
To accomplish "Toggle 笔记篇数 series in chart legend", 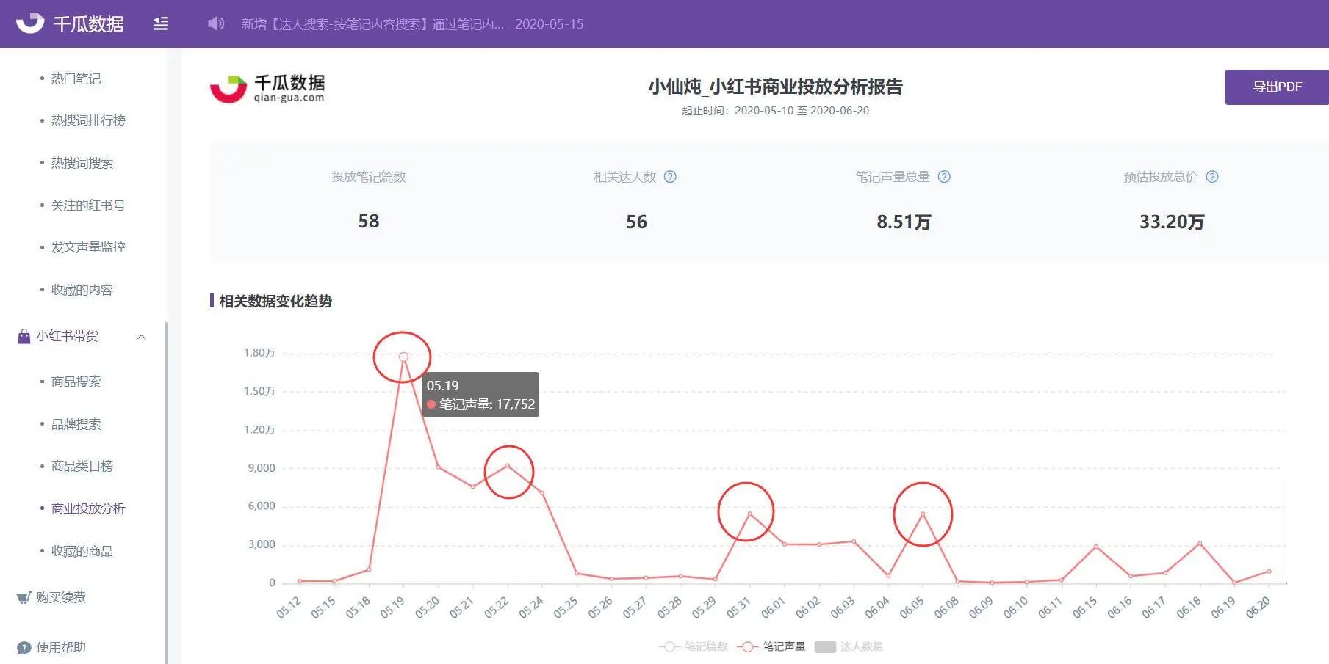I will pyautogui.click(x=693, y=646).
